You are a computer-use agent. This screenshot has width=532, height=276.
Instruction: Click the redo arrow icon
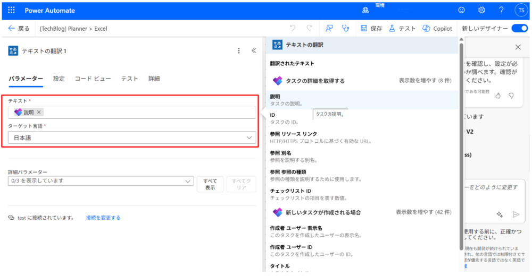pos(309,29)
